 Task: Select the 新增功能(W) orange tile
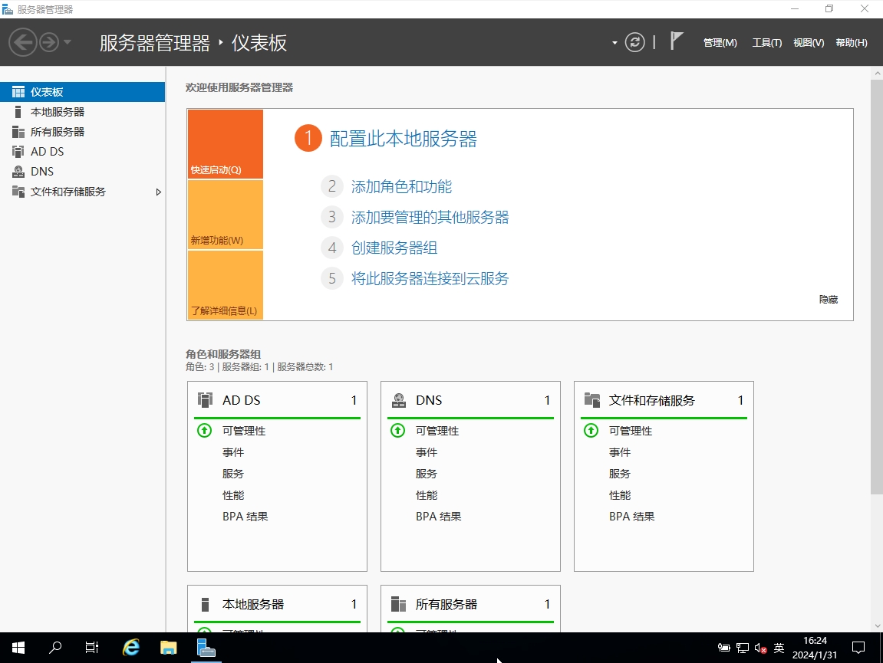pyautogui.click(x=225, y=215)
